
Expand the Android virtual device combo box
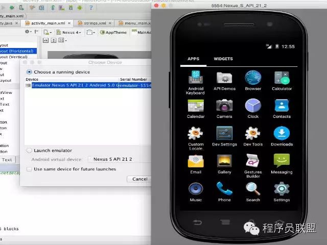pyautogui.click(x=119, y=159)
